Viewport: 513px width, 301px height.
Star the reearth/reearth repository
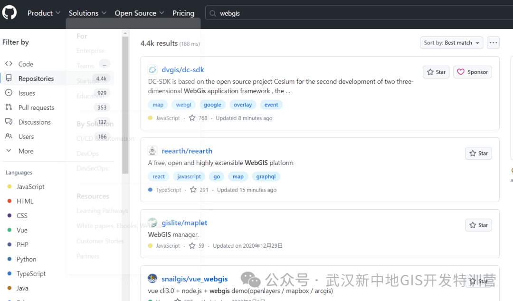coord(478,153)
